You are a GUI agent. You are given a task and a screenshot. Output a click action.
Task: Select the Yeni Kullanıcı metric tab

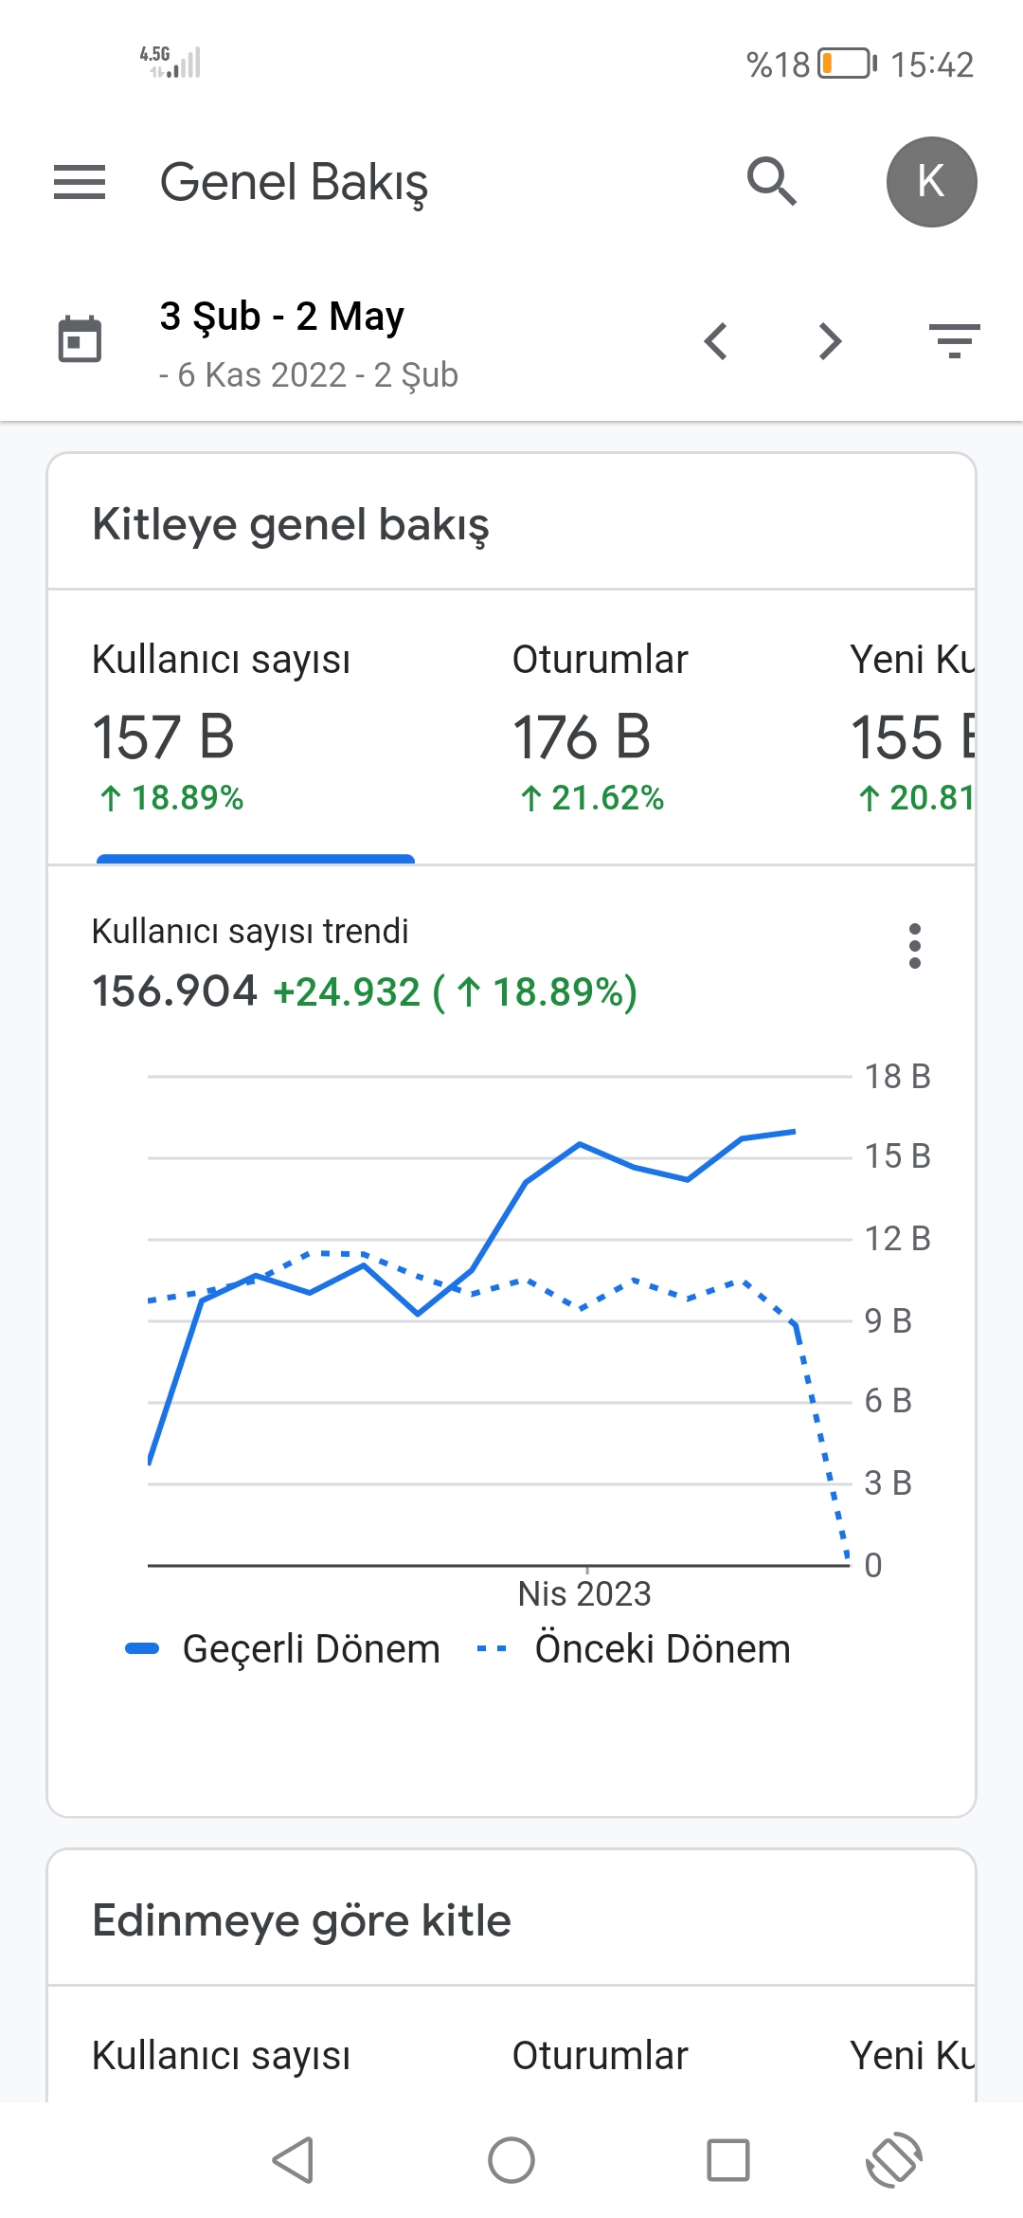click(x=911, y=728)
